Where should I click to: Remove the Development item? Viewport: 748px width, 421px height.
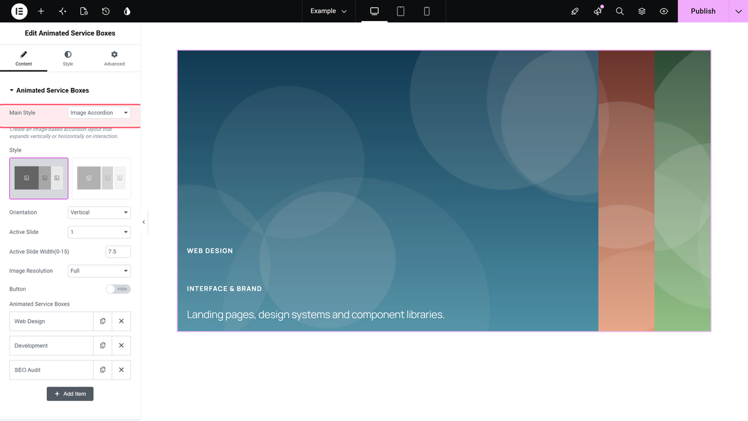pyautogui.click(x=122, y=346)
